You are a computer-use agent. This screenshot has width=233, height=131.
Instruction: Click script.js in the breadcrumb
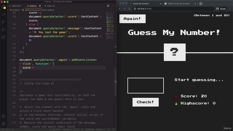16,10
